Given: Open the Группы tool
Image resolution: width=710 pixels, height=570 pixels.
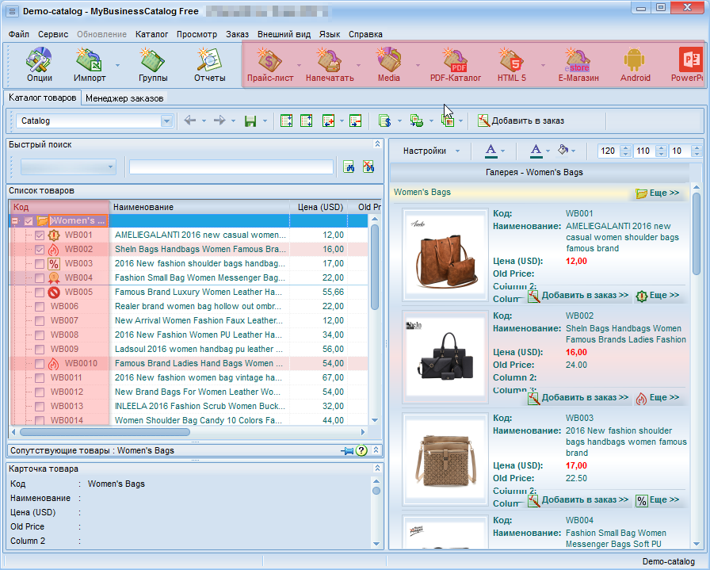Looking at the screenshot, I should [153, 65].
